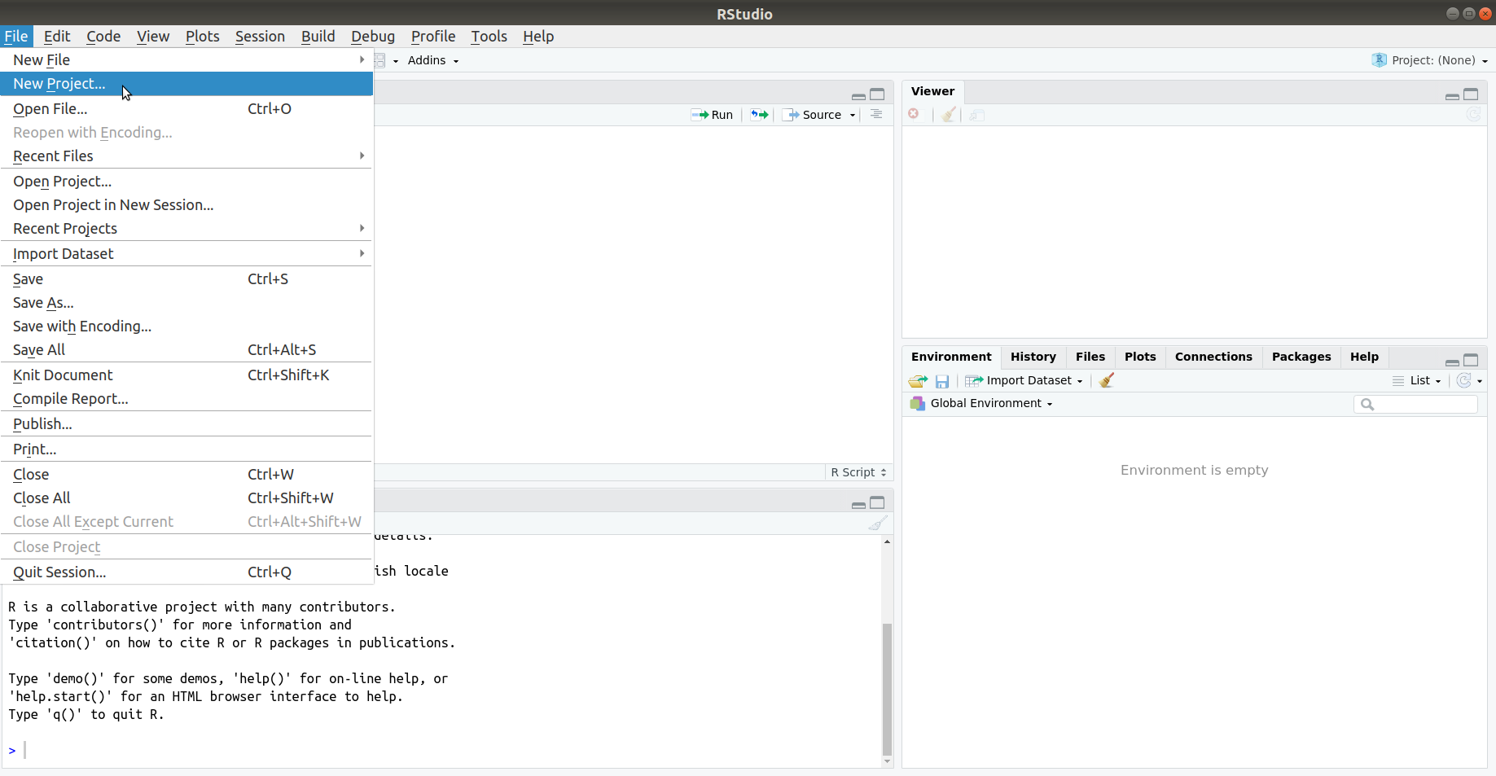This screenshot has height=776, width=1496.
Task: Click the environment search field
Action: (x=1421, y=404)
